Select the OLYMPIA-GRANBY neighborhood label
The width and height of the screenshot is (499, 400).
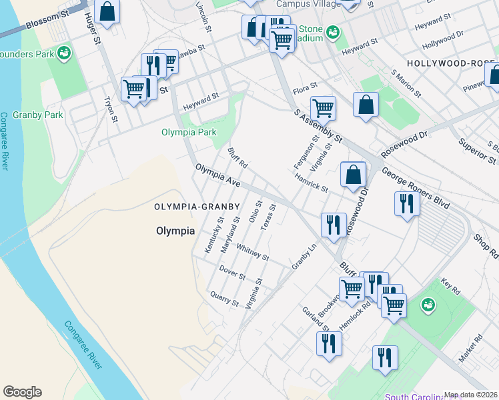click(197, 207)
